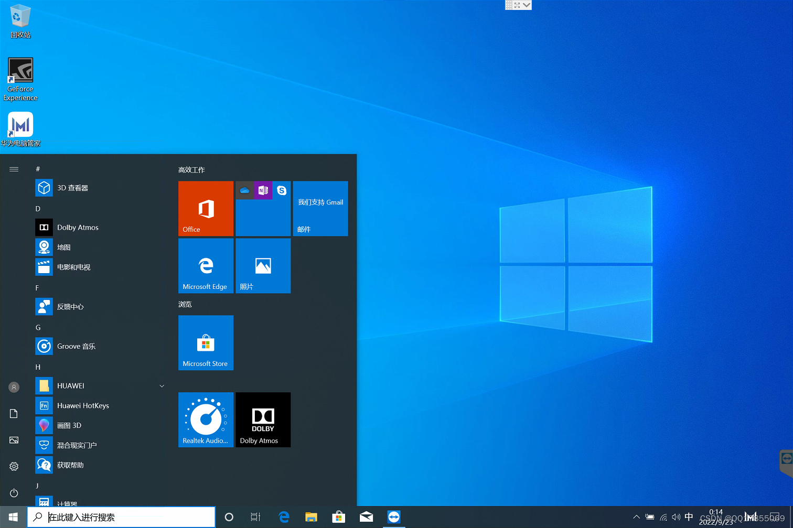Open the Dolby Atmos tile
Viewport: 793px width, 528px height.
point(263,420)
